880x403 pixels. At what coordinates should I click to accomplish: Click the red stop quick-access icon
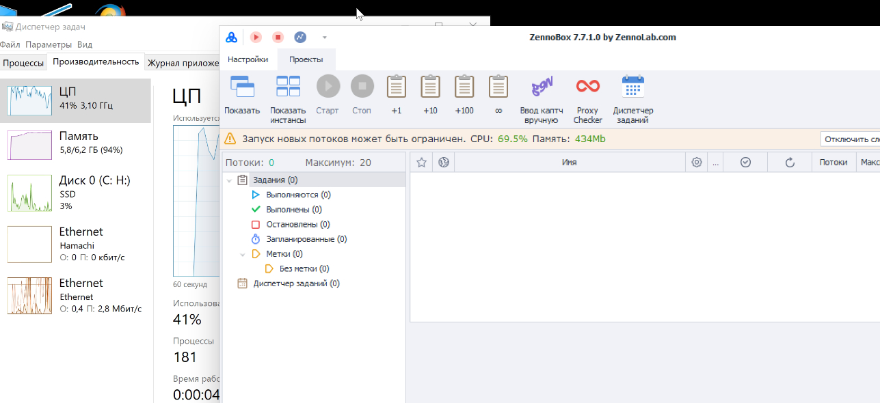coord(278,38)
